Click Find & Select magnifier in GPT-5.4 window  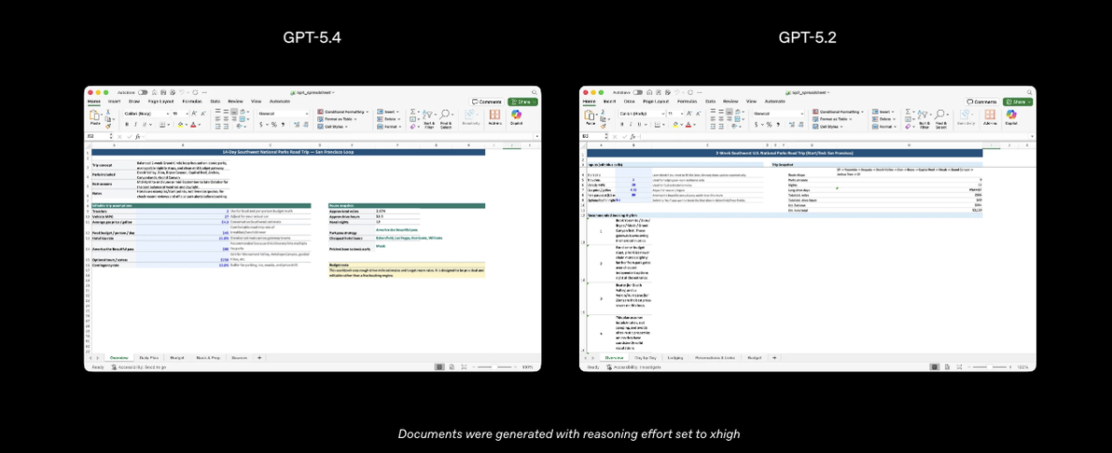tap(445, 114)
